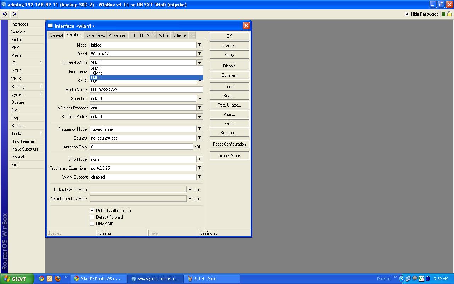Show more tabs with the ellipsis tab
This screenshot has height=284, width=454.
coord(192,35)
